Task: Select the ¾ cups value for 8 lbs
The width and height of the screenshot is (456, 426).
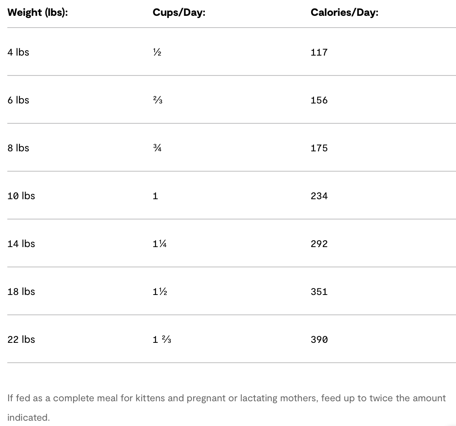Action: point(157,148)
